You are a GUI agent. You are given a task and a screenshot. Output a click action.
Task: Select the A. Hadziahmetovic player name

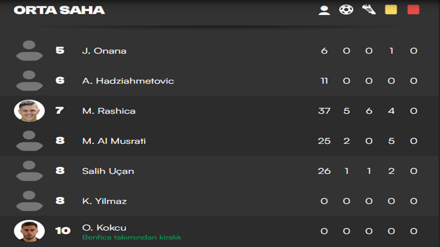128,81
